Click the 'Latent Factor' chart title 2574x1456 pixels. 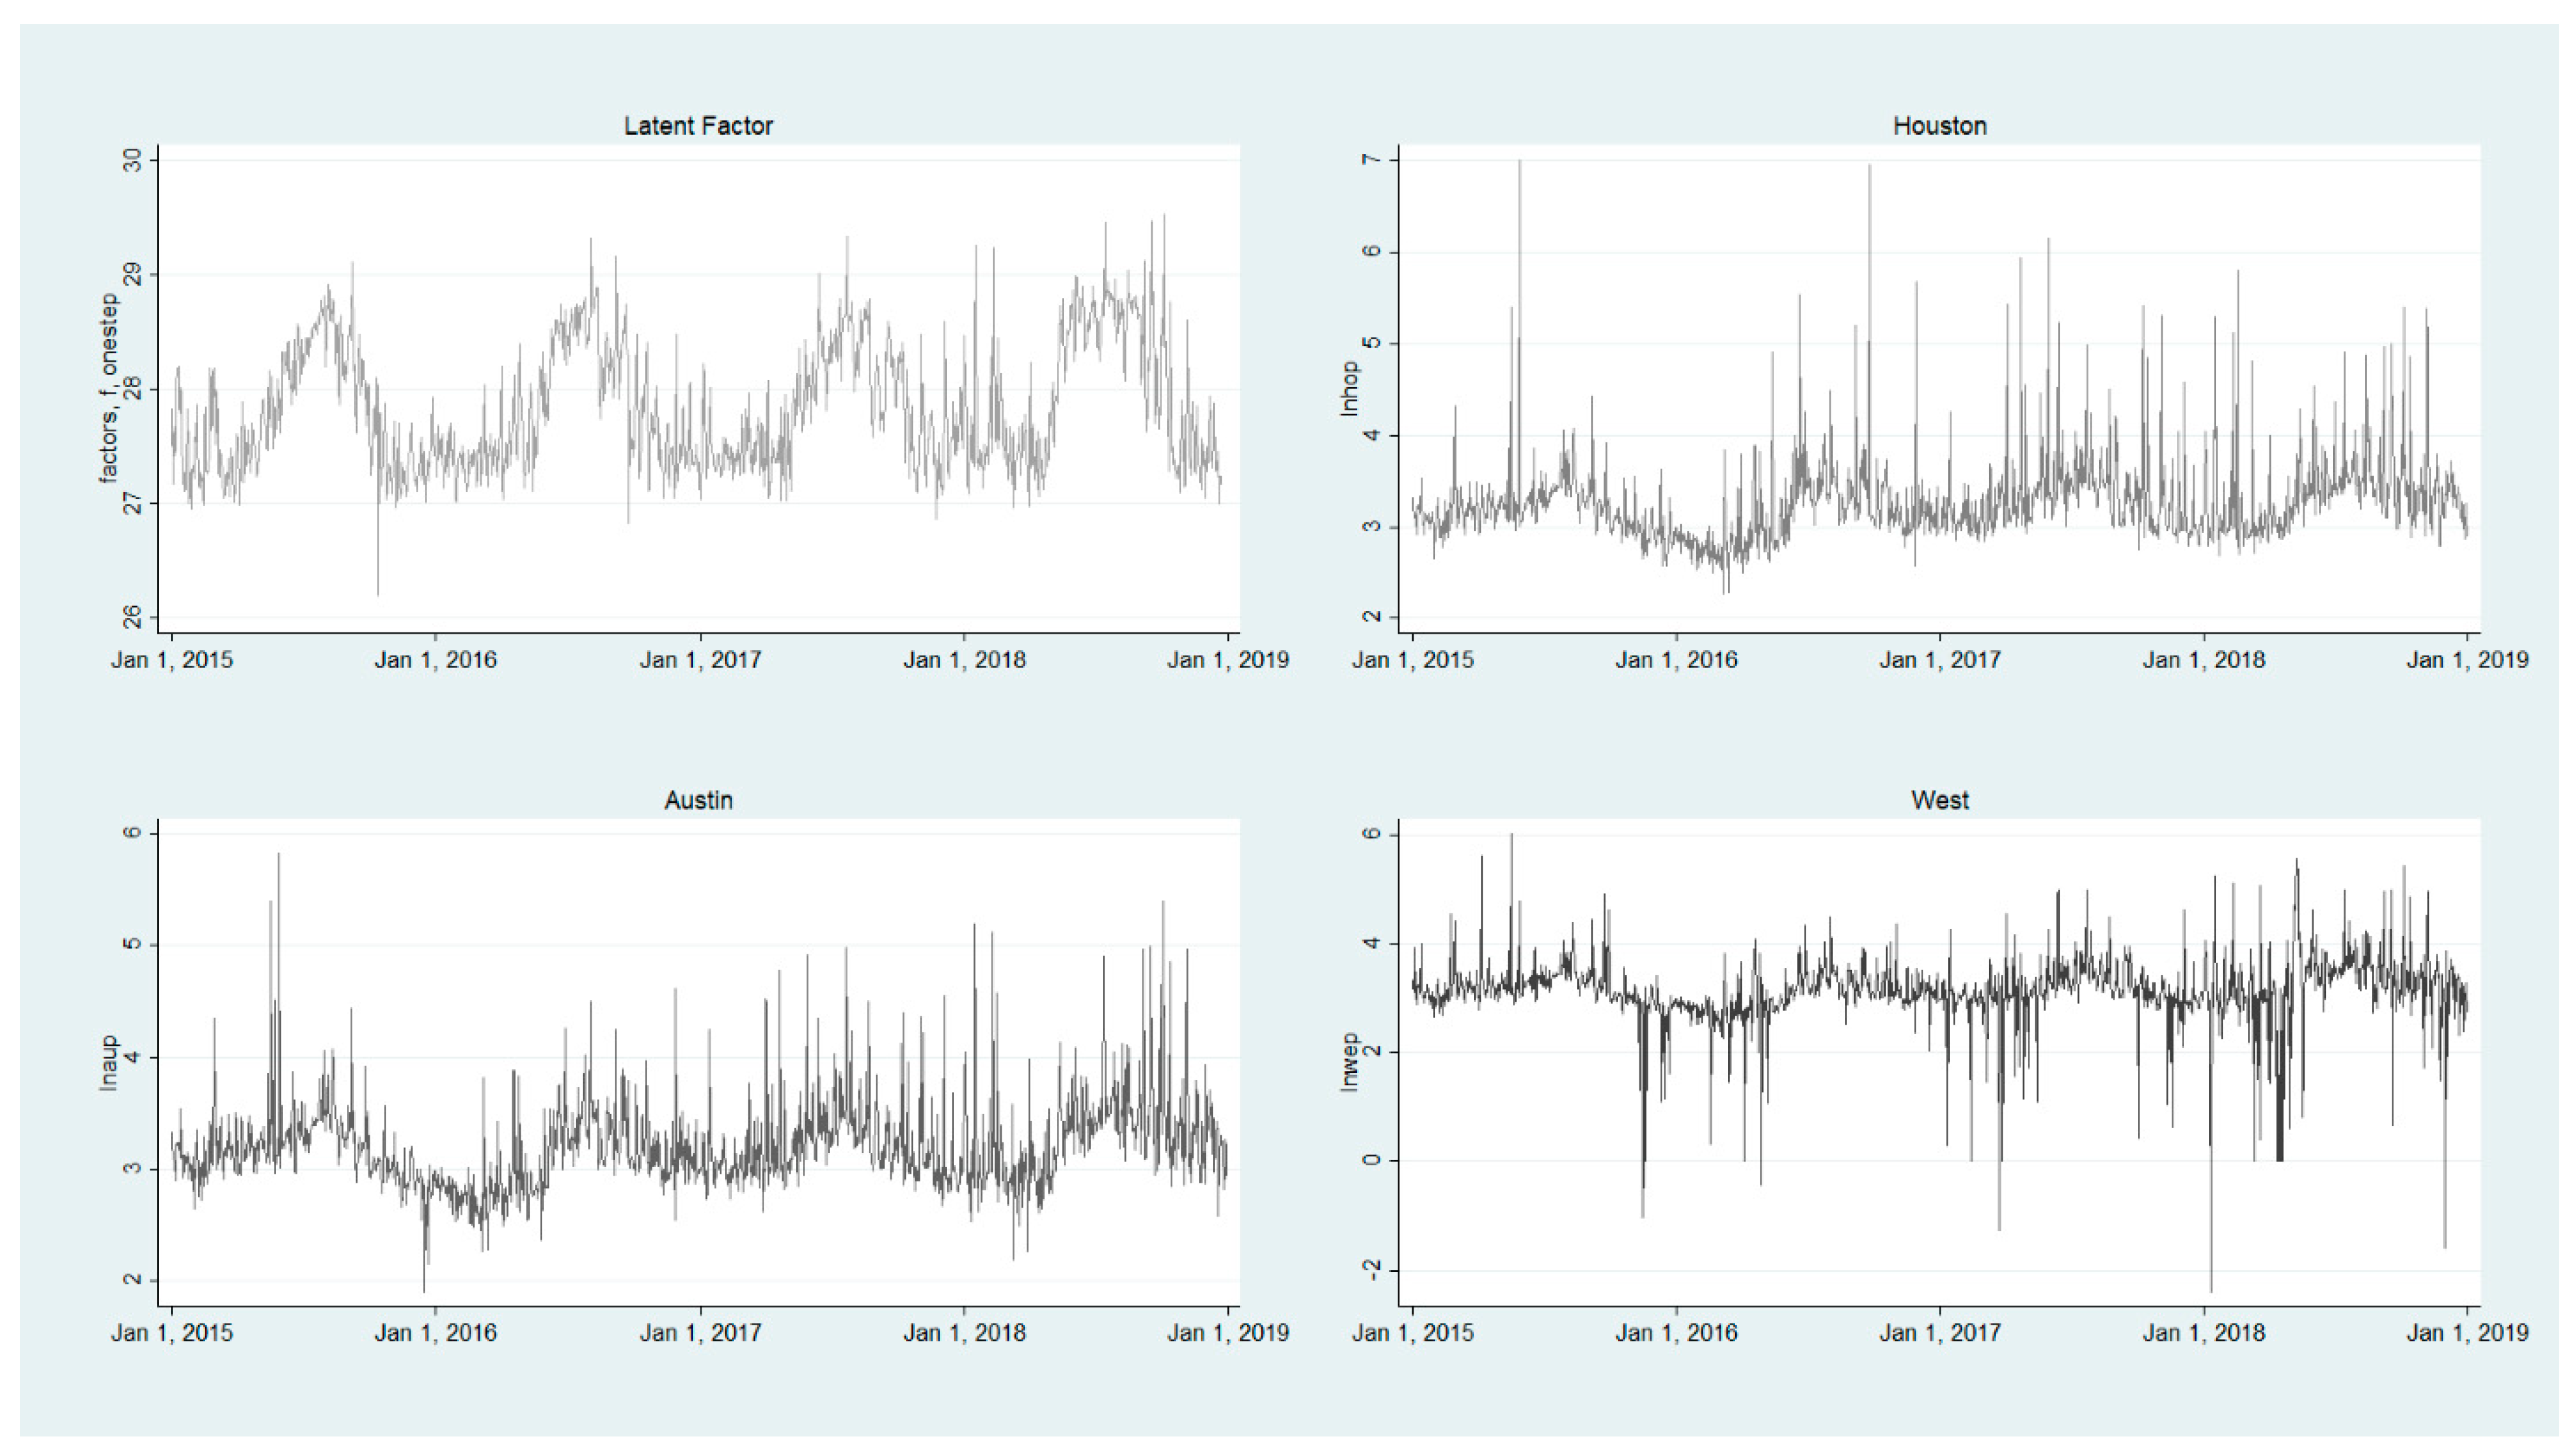click(x=698, y=126)
